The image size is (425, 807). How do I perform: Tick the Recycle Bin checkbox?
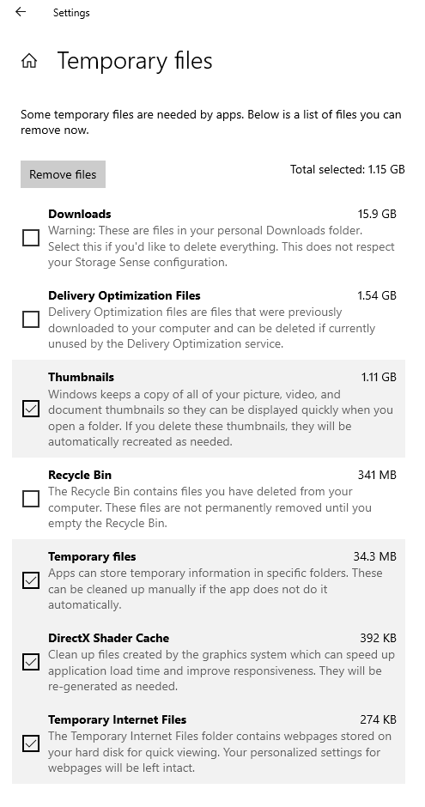pyautogui.click(x=31, y=498)
